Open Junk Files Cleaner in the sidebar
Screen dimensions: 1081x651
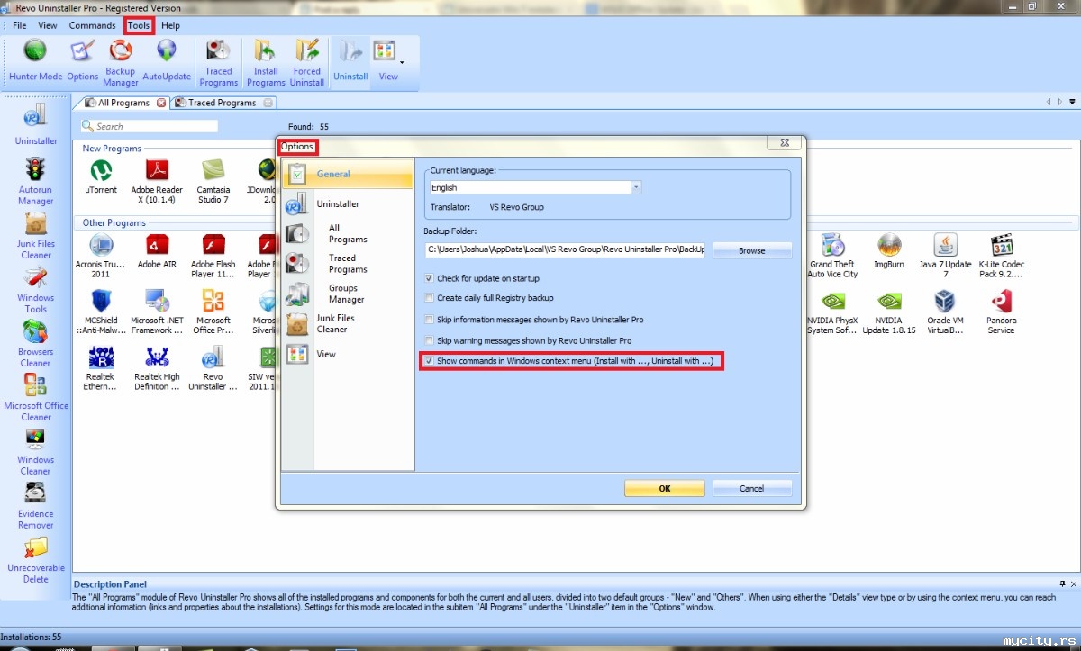(x=36, y=236)
